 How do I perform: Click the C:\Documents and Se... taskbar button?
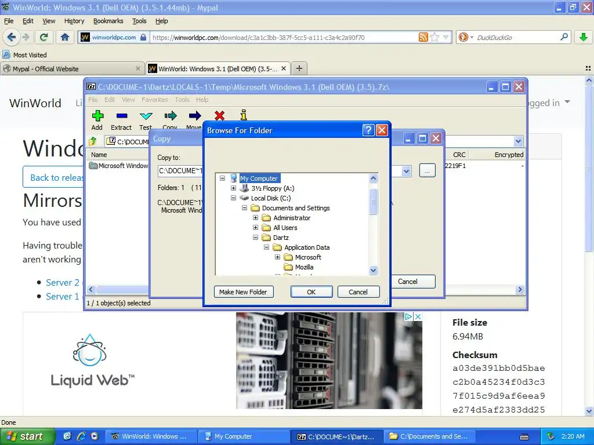coord(429,436)
